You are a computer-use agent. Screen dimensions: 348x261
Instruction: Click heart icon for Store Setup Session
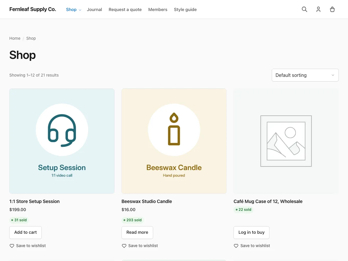tap(12, 246)
